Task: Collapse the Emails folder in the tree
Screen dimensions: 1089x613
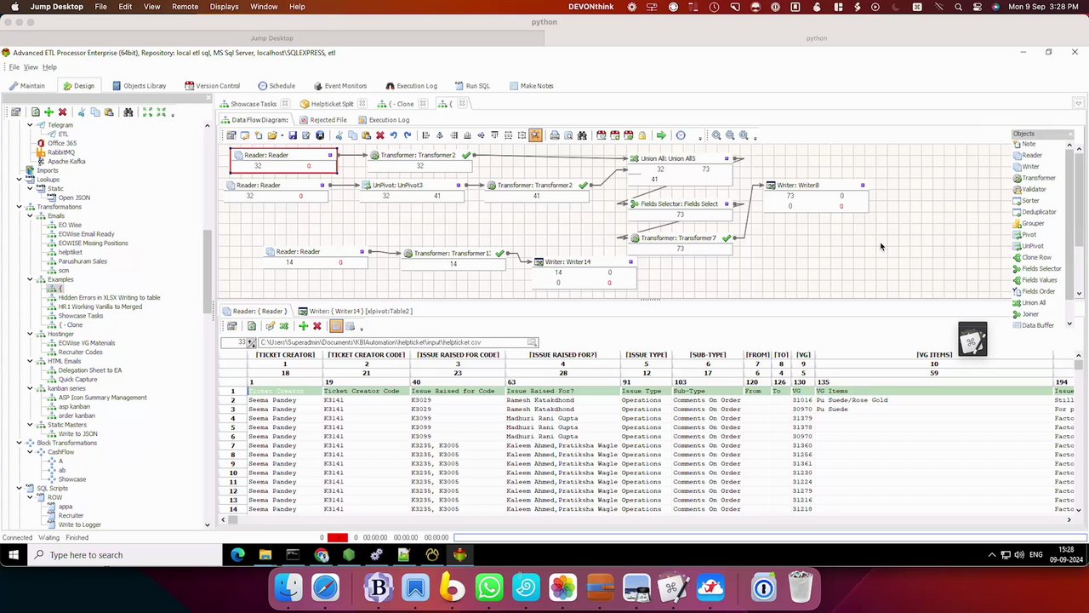Action: (30, 215)
